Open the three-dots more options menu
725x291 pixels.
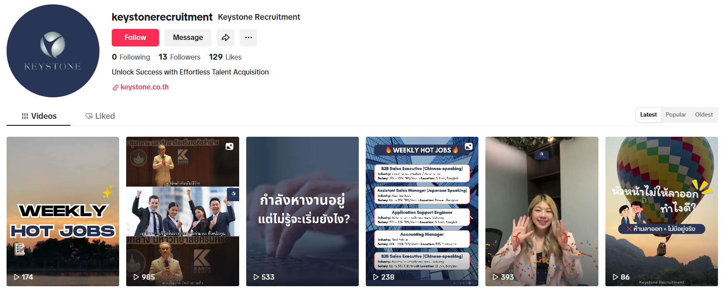pos(248,38)
